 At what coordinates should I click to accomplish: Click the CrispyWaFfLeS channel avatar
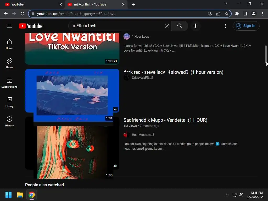pos(127,77)
